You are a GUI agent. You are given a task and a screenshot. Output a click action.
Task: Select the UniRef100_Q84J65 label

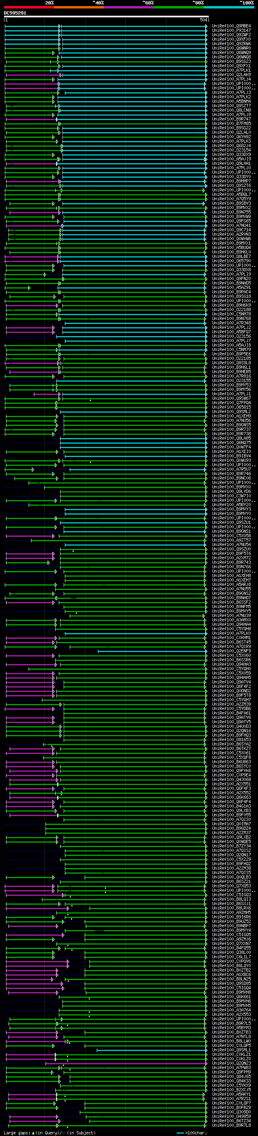click(231, 1076)
